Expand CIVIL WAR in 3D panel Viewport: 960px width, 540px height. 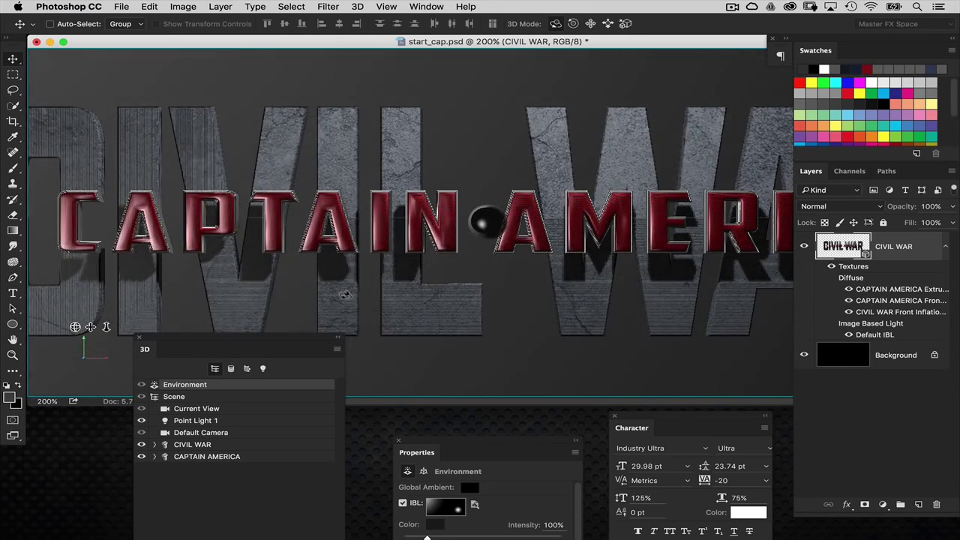(x=154, y=445)
